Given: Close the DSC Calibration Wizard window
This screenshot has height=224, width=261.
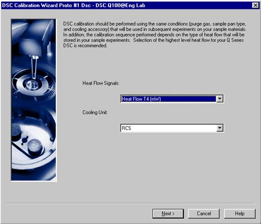Looking at the screenshot, I should click(255, 6).
